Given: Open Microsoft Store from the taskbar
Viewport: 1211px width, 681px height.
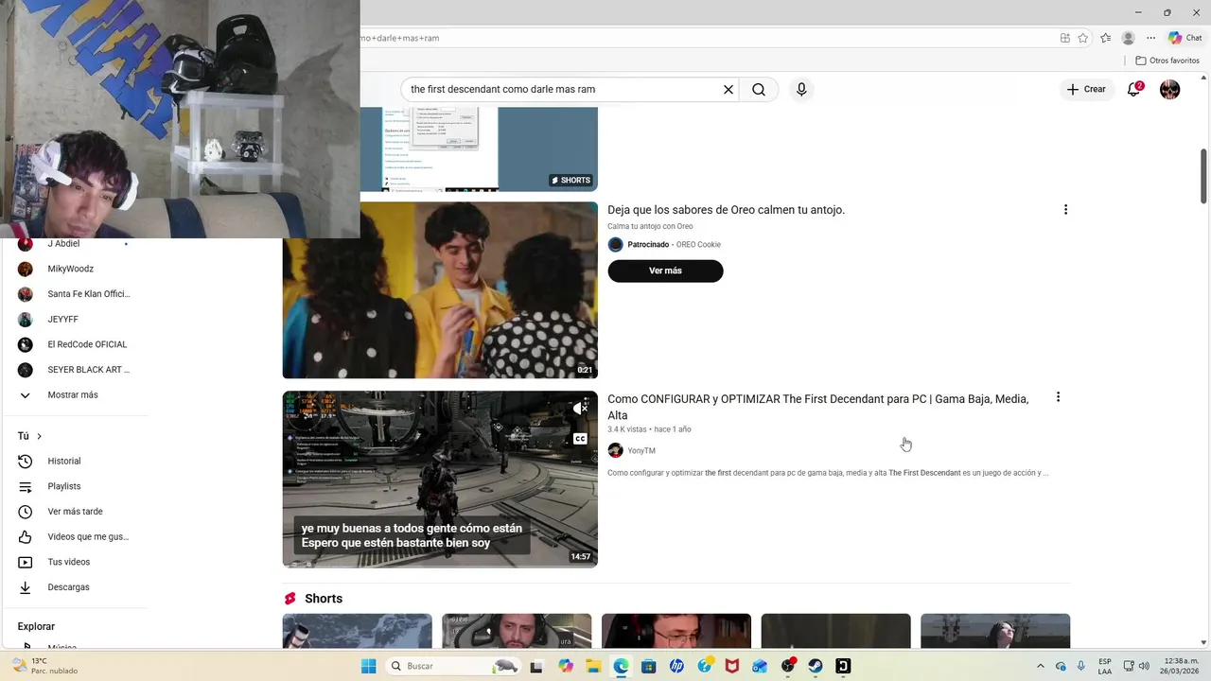Looking at the screenshot, I should tap(648, 666).
